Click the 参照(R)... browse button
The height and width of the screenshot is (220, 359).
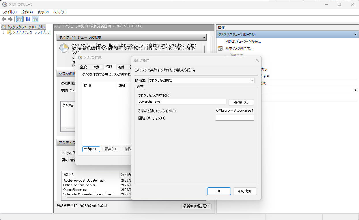pos(241,102)
